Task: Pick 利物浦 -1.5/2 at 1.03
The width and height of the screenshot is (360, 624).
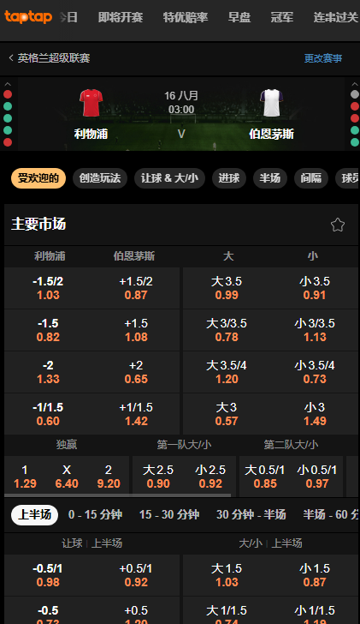Action: point(48,288)
